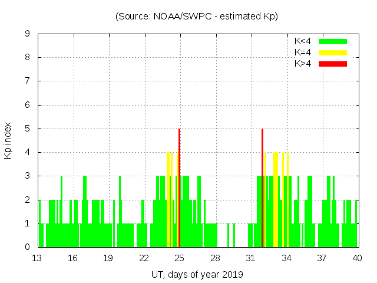Click y-axis tick label 0
The image size is (377, 283).
27,247
